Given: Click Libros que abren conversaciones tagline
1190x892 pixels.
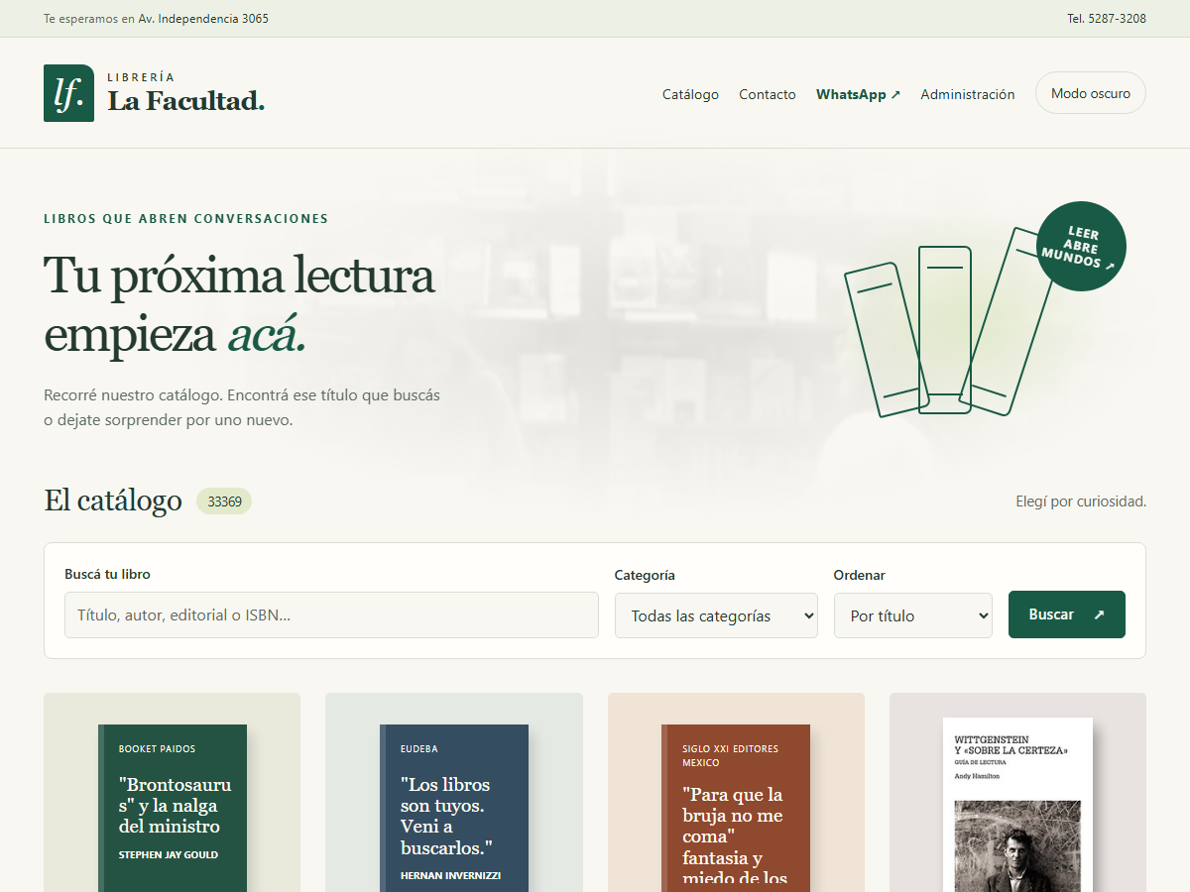Looking at the screenshot, I should [185, 219].
